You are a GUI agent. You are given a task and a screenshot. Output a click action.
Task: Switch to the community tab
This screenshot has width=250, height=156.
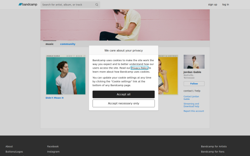pyautogui.click(x=67, y=44)
